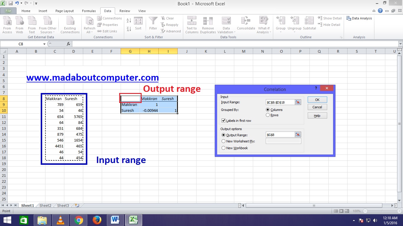Screen dimensions: 403x226
Task: Select New Worksheet Ply option
Action: click(223, 141)
